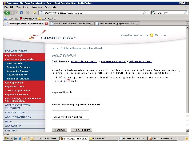
Task: Click the Grants.gov logo
Action: coord(52,35)
